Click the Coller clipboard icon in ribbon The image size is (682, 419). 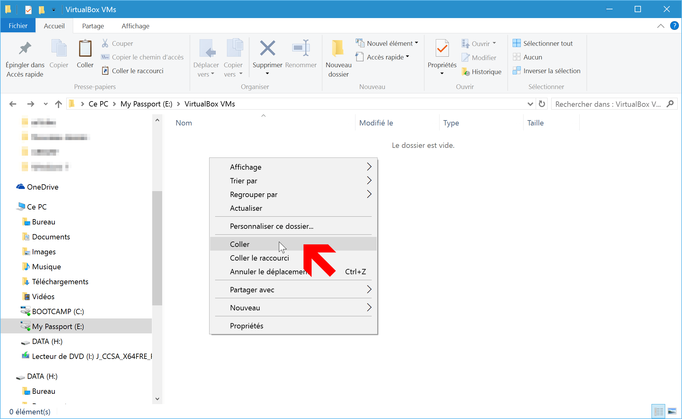click(x=85, y=48)
